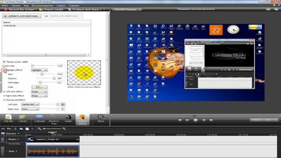
Task: Click the fast forward button in preview
Action: pos(204,120)
